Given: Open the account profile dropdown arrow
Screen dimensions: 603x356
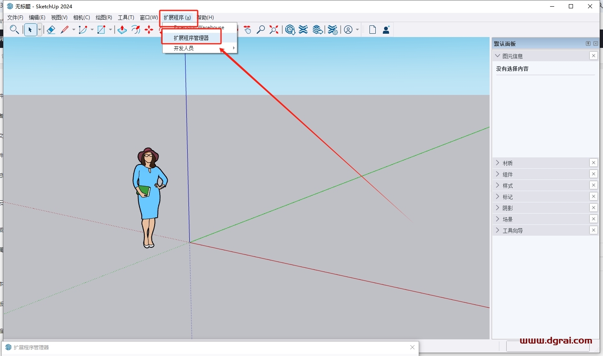Looking at the screenshot, I should click(357, 30).
